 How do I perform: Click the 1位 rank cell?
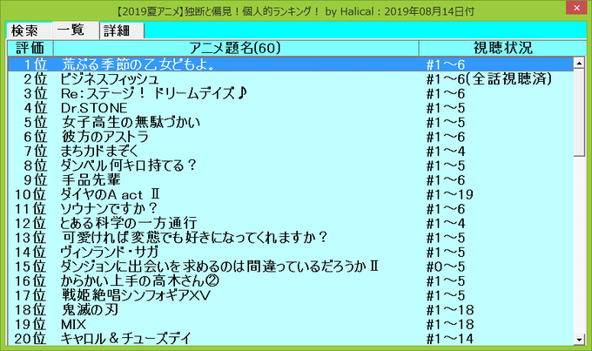pyautogui.click(x=36, y=64)
